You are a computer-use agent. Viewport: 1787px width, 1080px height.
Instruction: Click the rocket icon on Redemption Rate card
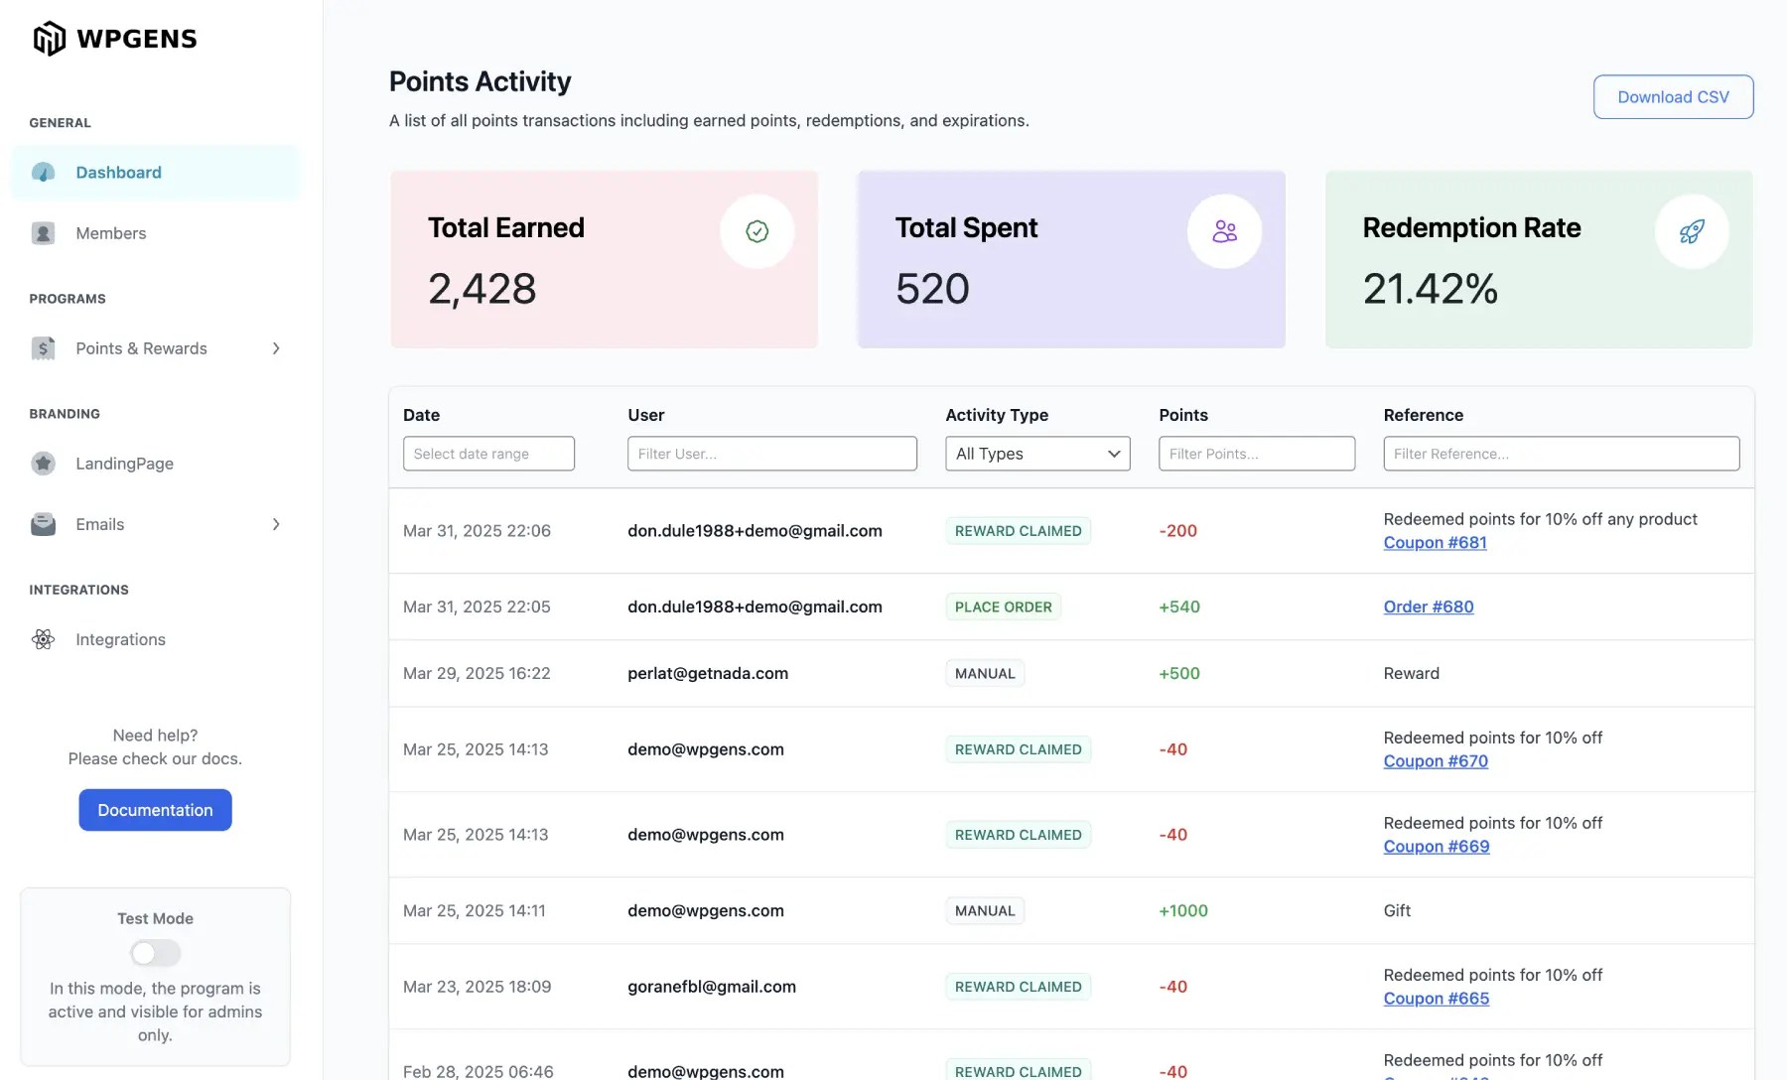[1692, 231]
